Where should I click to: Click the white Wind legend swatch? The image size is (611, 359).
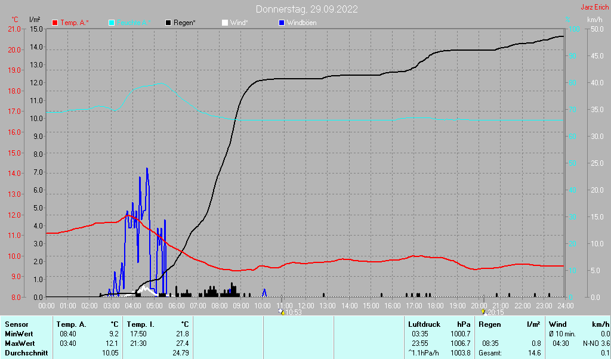point(225,23)
